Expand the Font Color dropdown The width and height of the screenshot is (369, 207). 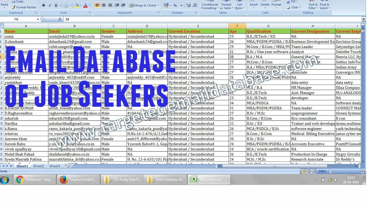point(89,5)
